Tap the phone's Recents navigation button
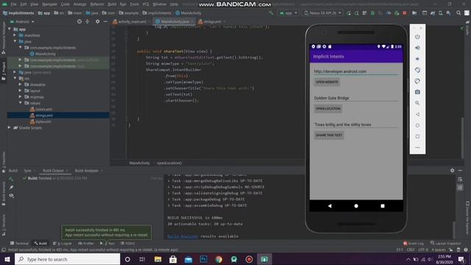The height and width of the screenshot is (265, 471). [x=383, y=206]
